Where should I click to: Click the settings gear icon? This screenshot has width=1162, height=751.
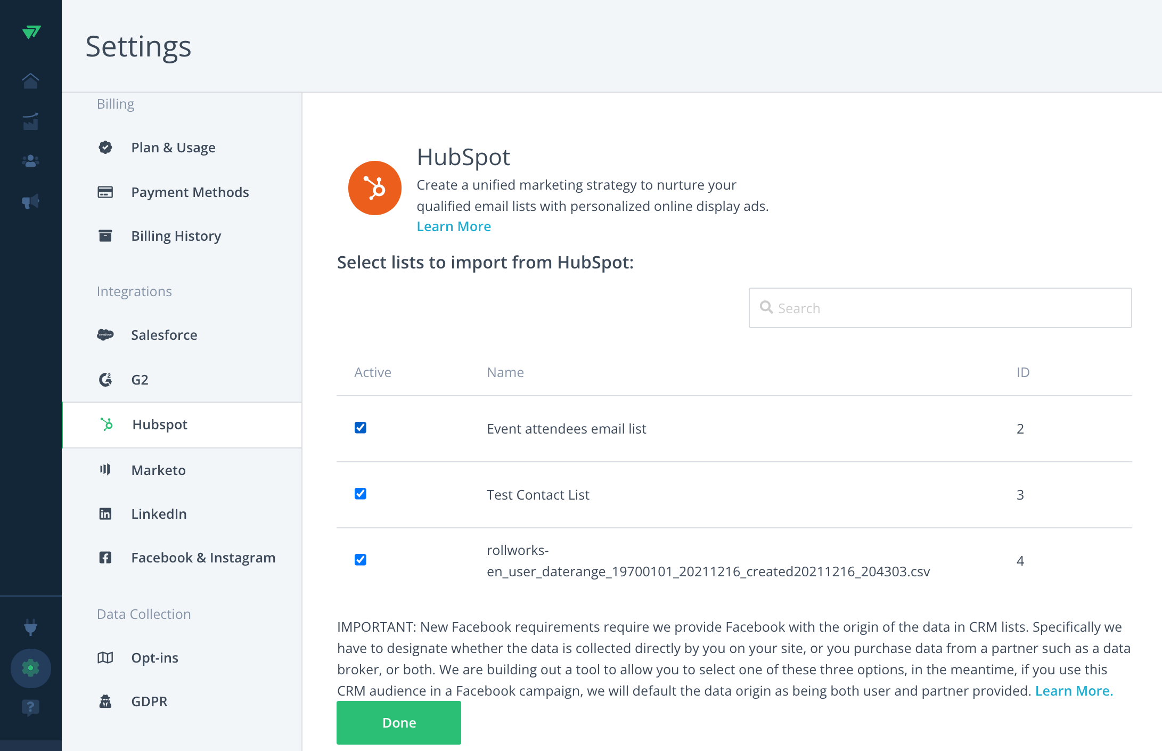tap(30, 668)
